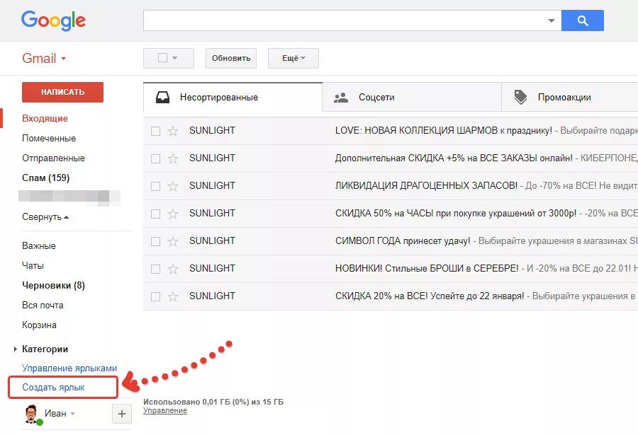Select checkbox for СИМВОЛ ГОДА email
Screen dimensions: 638x435
155,242
